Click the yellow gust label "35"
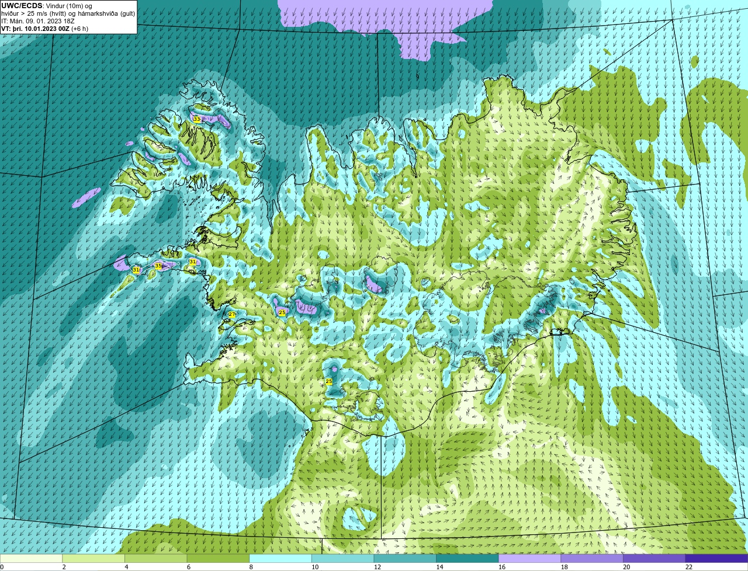This screenshot has height=571, width=748. coord(158,266)
